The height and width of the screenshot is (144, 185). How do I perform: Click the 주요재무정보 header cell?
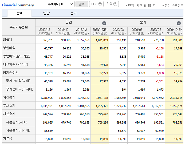coord(19,27)
